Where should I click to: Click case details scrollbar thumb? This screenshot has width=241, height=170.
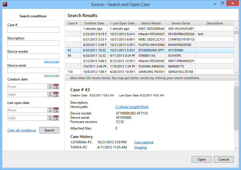[236, 108]
